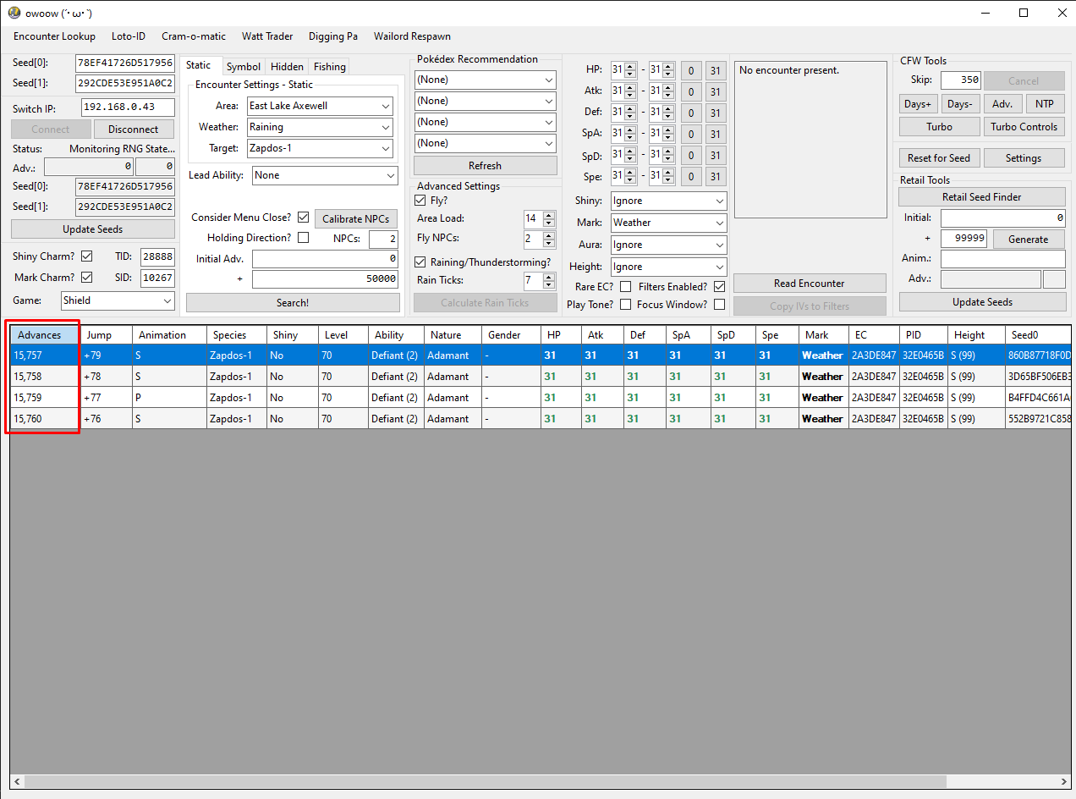Click the TID input field

(x=157, y=256)
